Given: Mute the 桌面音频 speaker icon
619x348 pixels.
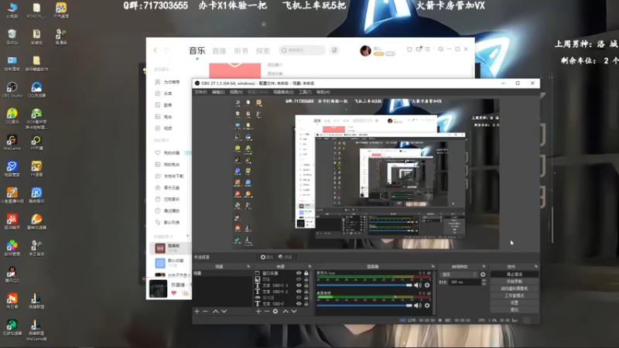Looking at the screenshot, I should [x=418, y=305].
